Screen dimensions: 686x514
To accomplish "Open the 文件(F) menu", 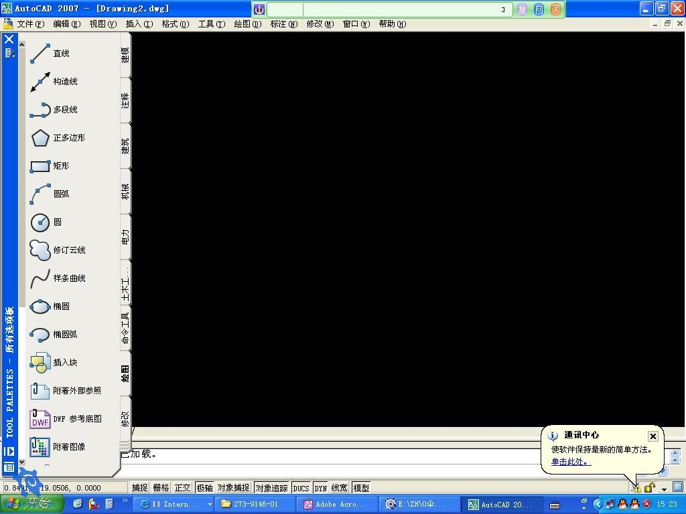I will (x=31, y=24).
